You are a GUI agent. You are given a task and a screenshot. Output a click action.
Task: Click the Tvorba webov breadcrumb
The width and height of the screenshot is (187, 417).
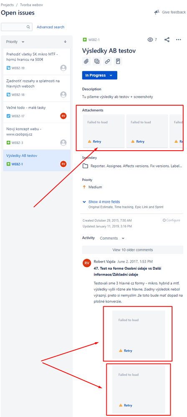coord(31,5)
